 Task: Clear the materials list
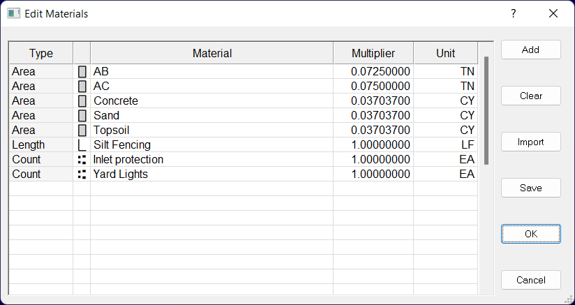click(x=530, y=96)
